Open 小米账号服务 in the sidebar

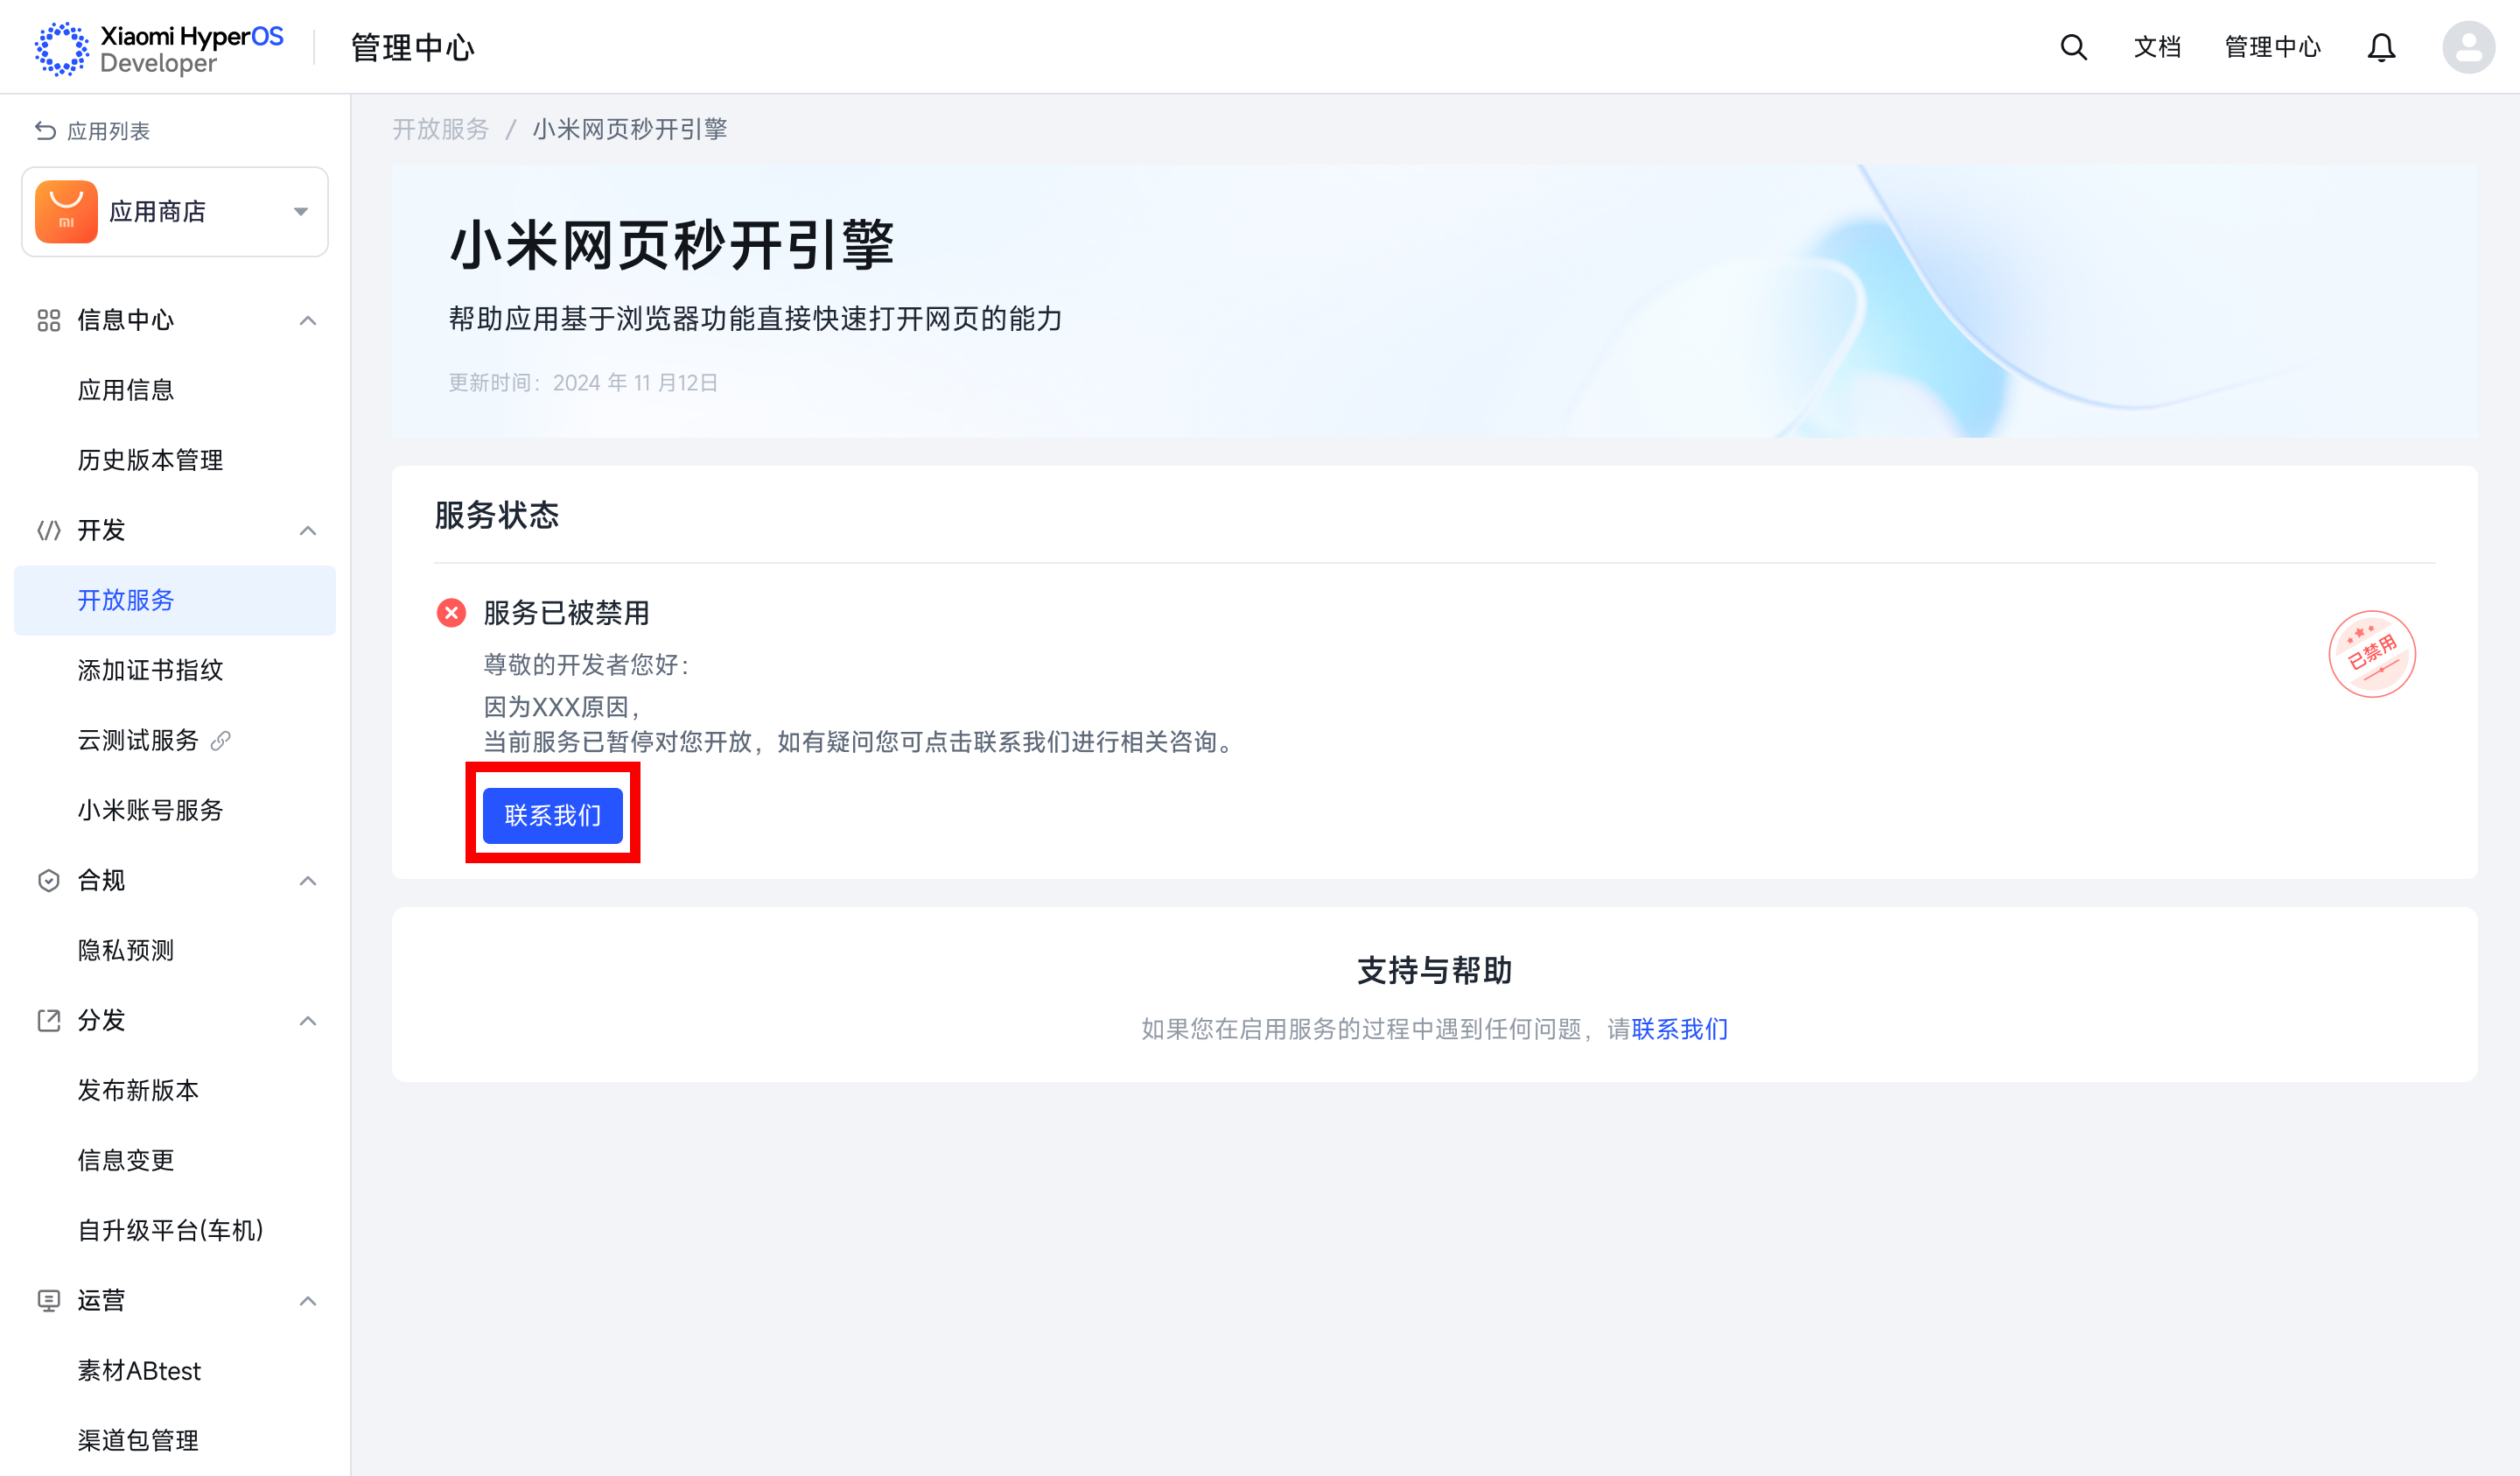[175, 811]
